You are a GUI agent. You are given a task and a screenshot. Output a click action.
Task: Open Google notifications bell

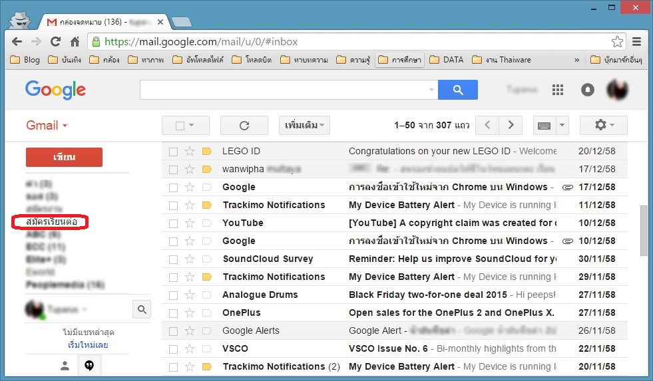(x=588, y=89)
